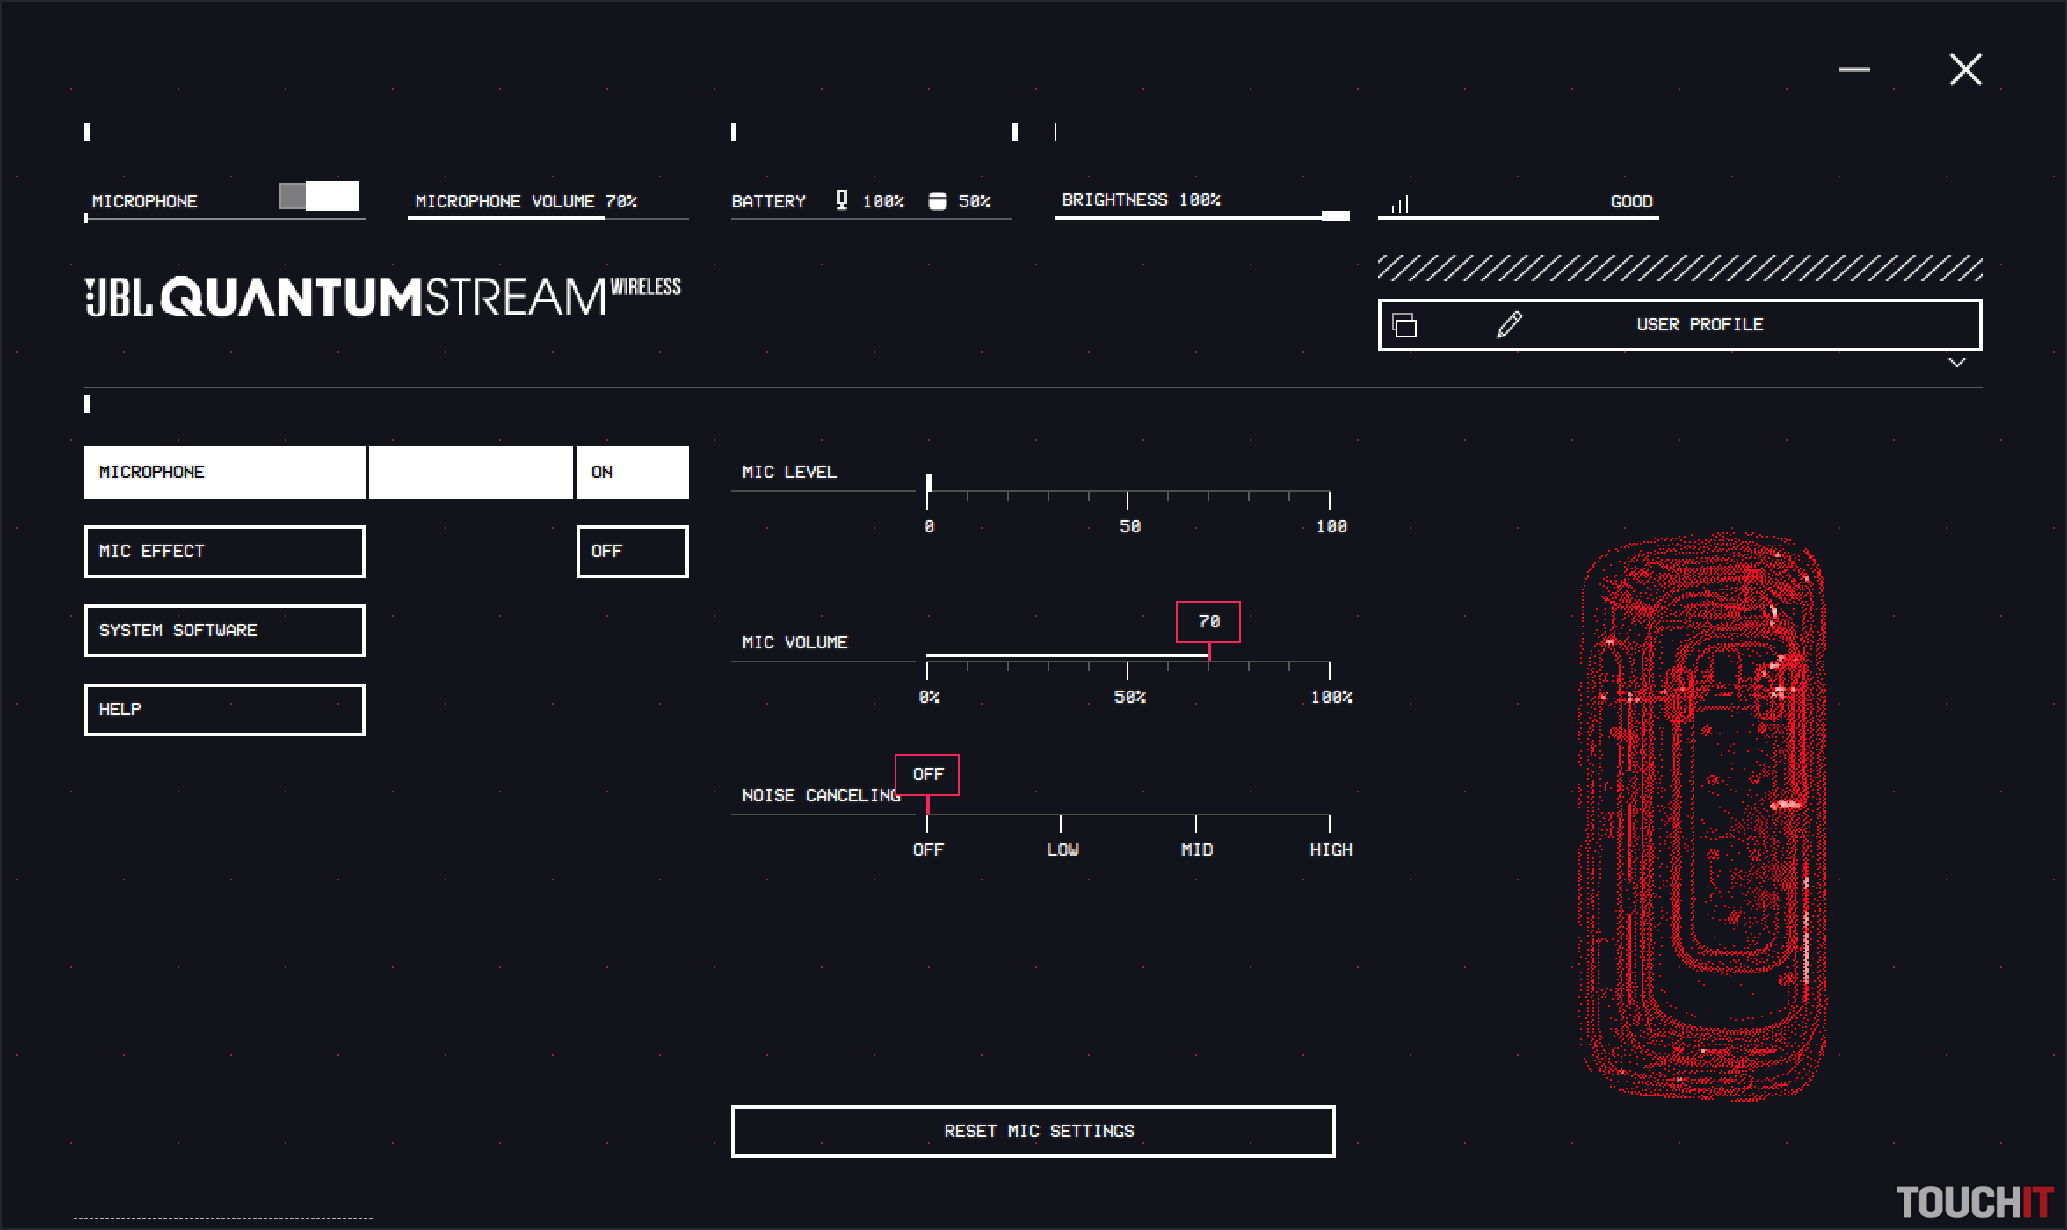Screen dimensions: 2067x1230
Task: Click the Help button
Action: coord(225,710)
